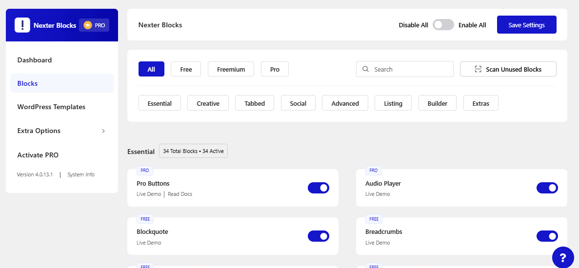Click the PRO tag on Audio Player card

point(374,171)
